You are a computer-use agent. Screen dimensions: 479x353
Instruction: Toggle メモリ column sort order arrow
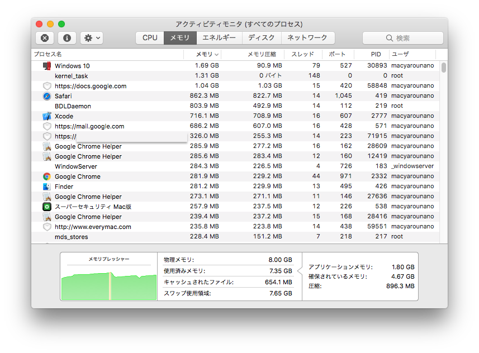coord(217,55)
